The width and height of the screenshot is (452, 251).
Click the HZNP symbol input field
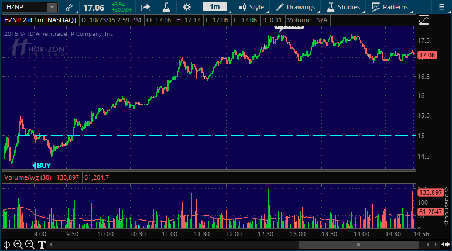point(24,7)
